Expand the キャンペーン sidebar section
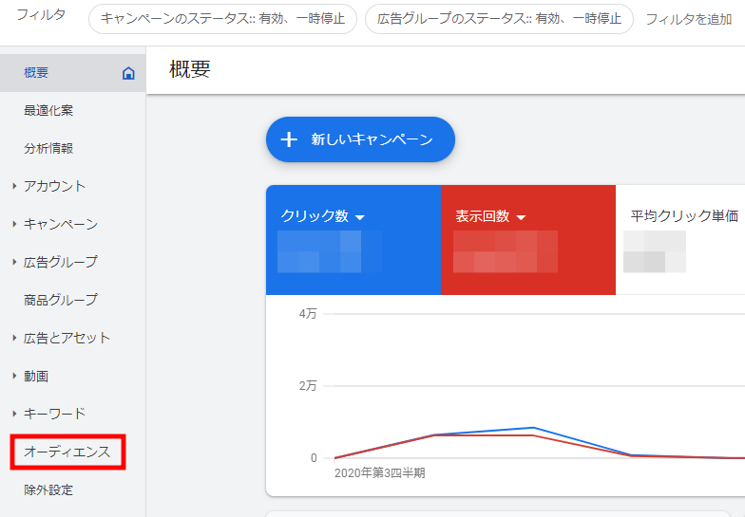Viewport: 745px width, 517px height. click(14, 224)
